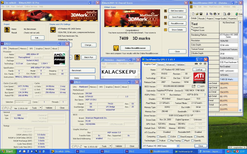This screenshot has width=247, height=154.
Task: Click the New document icon in ResultBrowser toolbar
Action: click(193, 14)
